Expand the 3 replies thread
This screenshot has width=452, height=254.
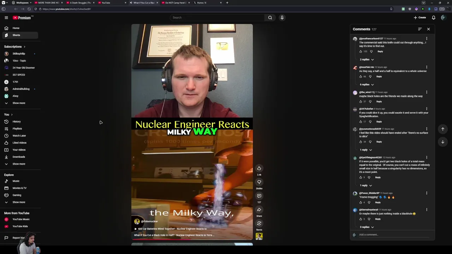point(367,227)
